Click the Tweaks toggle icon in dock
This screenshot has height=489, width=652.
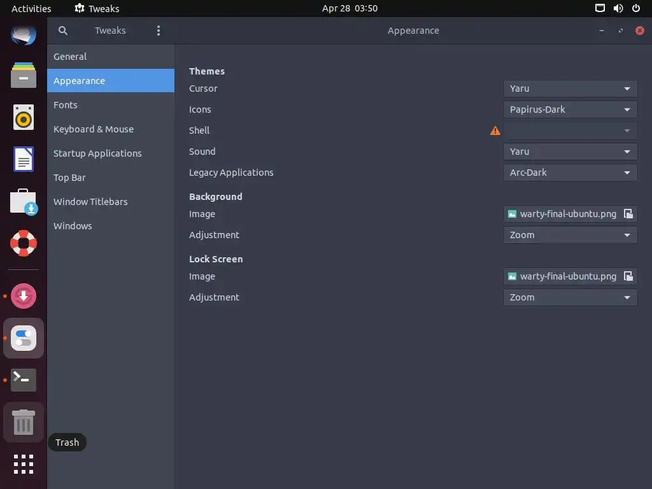pos(24,338)
